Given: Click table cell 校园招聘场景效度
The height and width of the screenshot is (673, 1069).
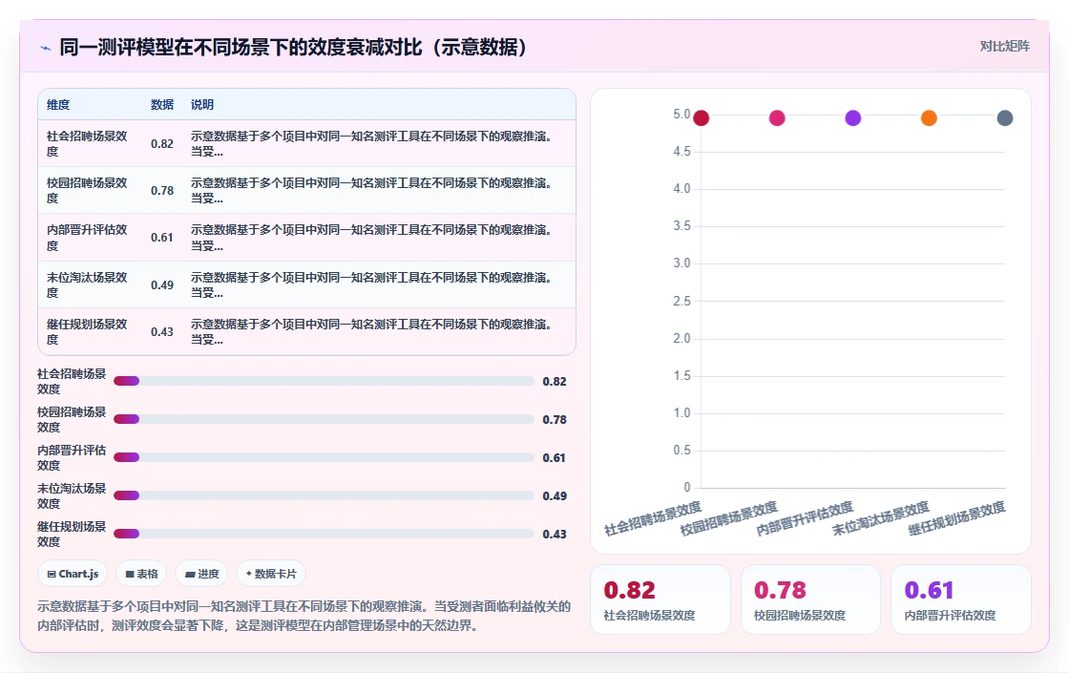Looking at the screenshot, I should point(87,190).
